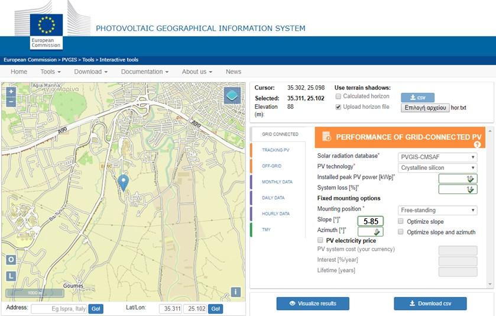Image resolution: width=496 pixels, height=316 pixels.
Task: Click PVGIS breadcrumb link
Action: tap(69, 60)
